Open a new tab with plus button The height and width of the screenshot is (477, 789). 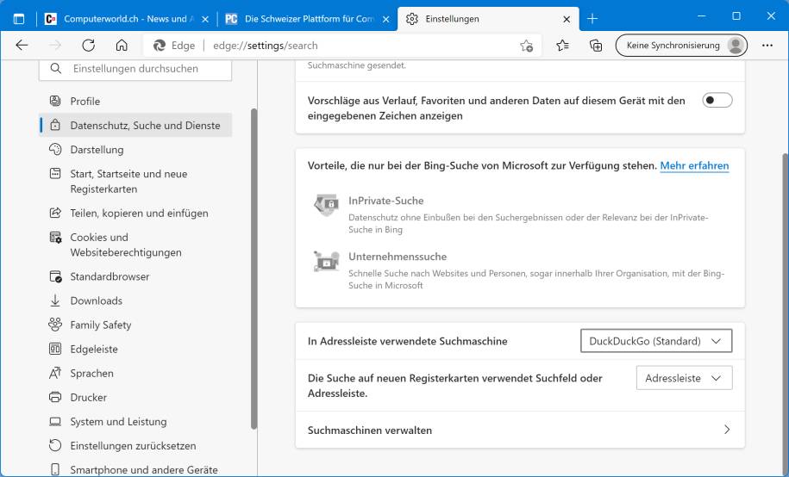(x=592, y=19)
